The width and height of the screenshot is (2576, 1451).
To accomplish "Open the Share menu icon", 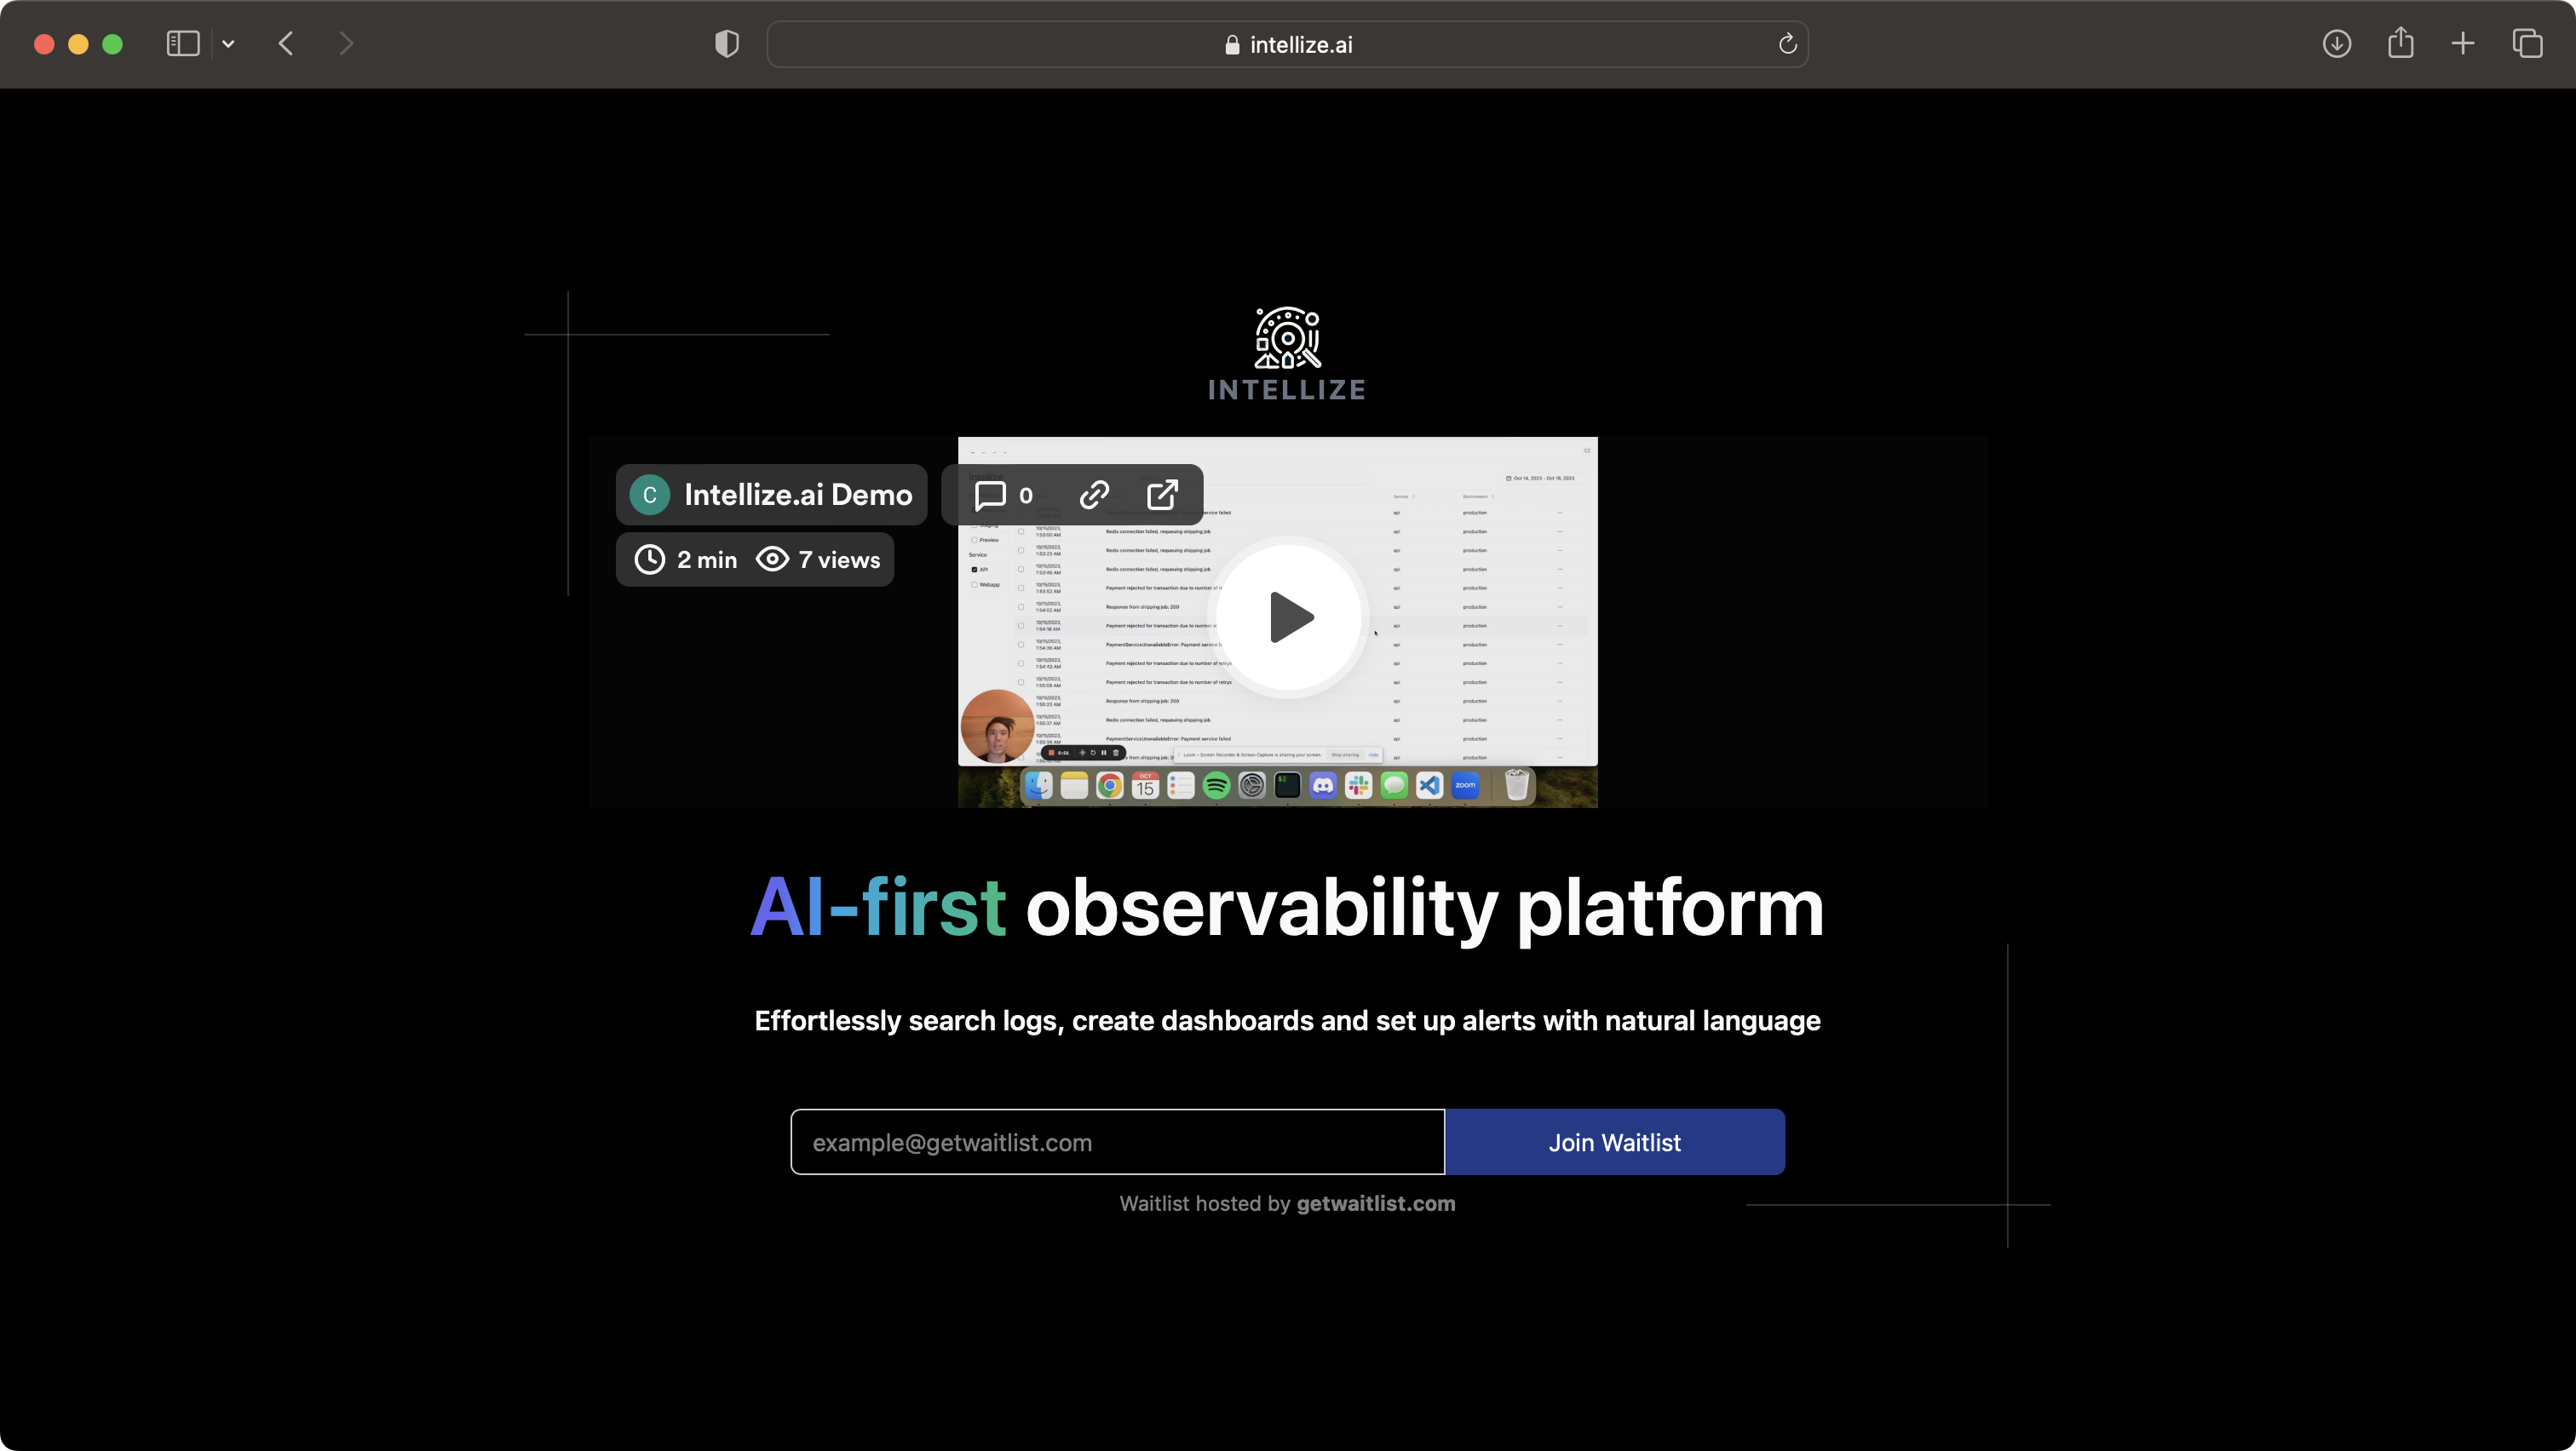I will (2401, 42).
